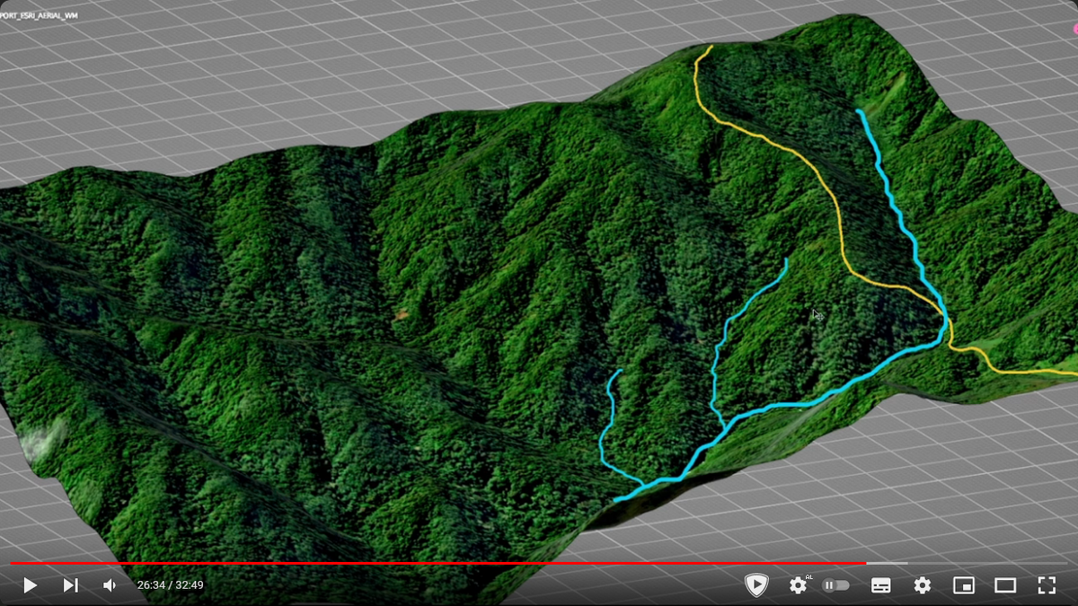This screenshot has width=1078, height=606.
Task: Jump to the light-gray buffered segment of the progress bar
Action: pos(887,564)
